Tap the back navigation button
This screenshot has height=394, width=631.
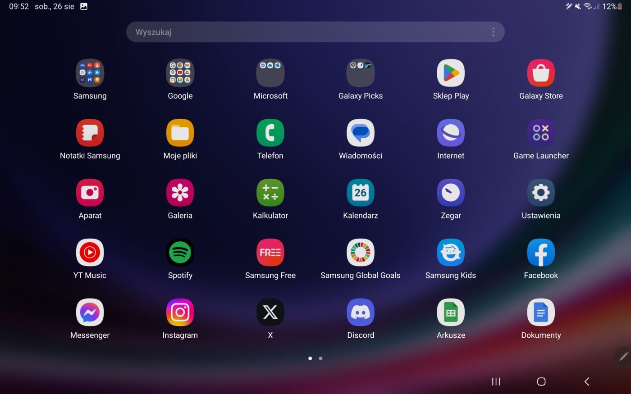coord(587,381)
